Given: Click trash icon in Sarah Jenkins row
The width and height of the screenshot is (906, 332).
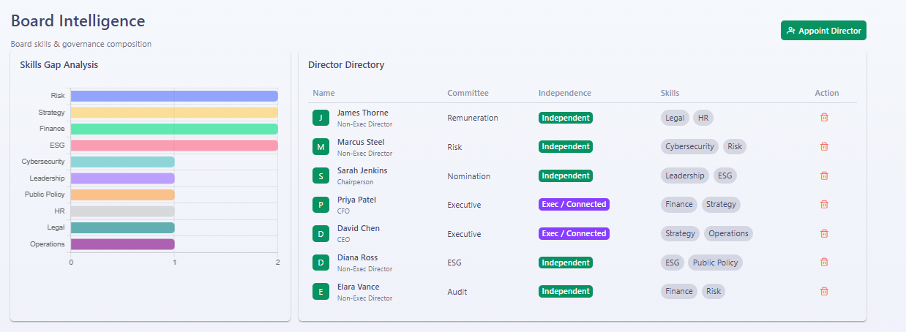Looking at the screenshot, I should click(x=824, y=176).
